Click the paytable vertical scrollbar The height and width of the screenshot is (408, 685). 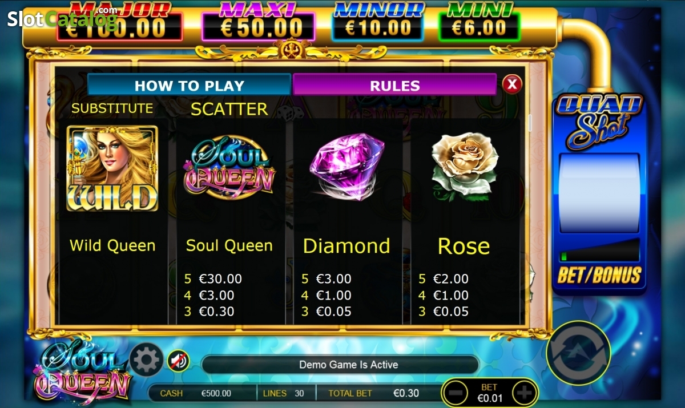pyautogui.click(x=529, y=123)
